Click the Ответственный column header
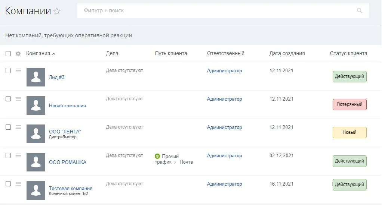The image size is (382, 205). (x=225, y=53)
